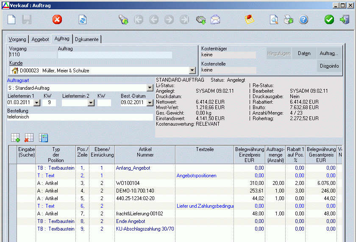Screen dimensions: 356x242
Task: Expand the Best.-Datum date dropdown
Action: (x=150, y=103)
